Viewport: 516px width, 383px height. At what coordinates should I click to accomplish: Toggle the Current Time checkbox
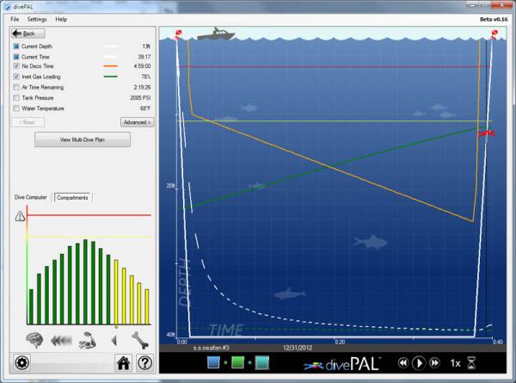click(16, 57)
